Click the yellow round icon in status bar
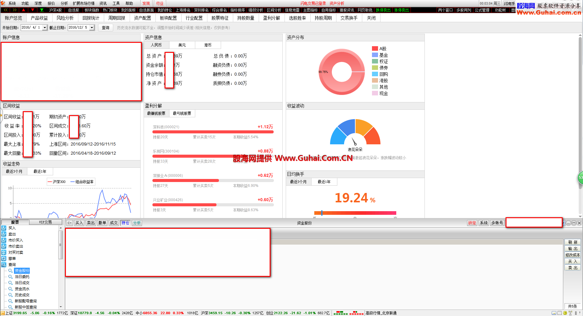The height and width of the screenshot is (316, 583). pyautogui.click(x=565, y=313)
